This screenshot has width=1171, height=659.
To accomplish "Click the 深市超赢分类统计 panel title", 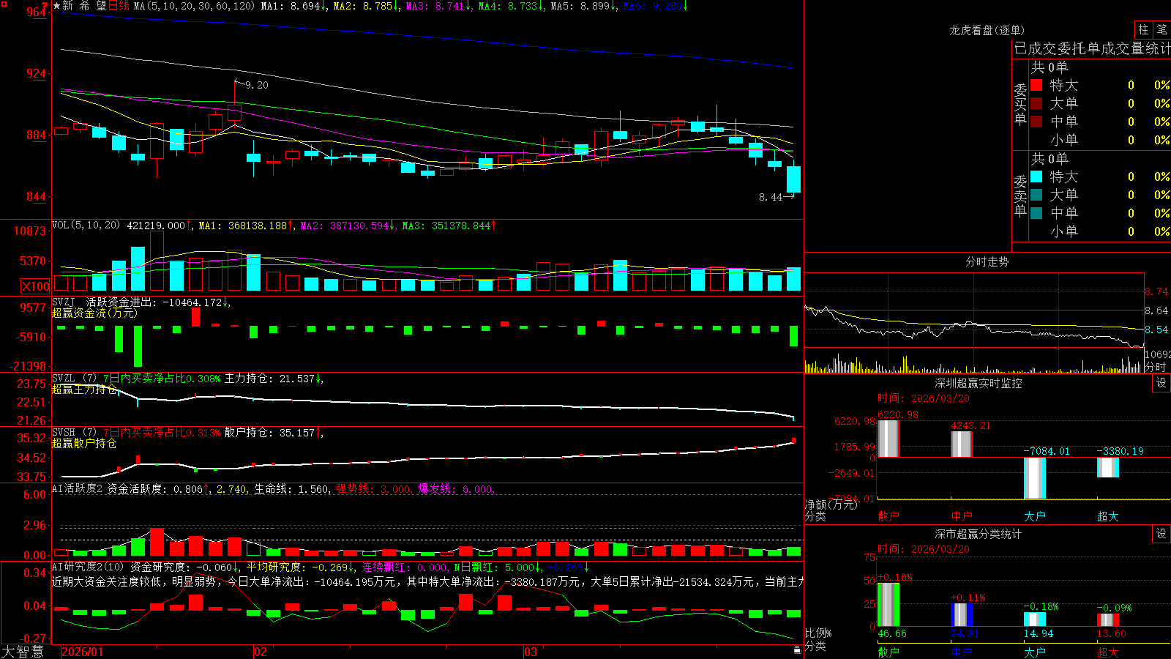I will [x=978, y=534].
